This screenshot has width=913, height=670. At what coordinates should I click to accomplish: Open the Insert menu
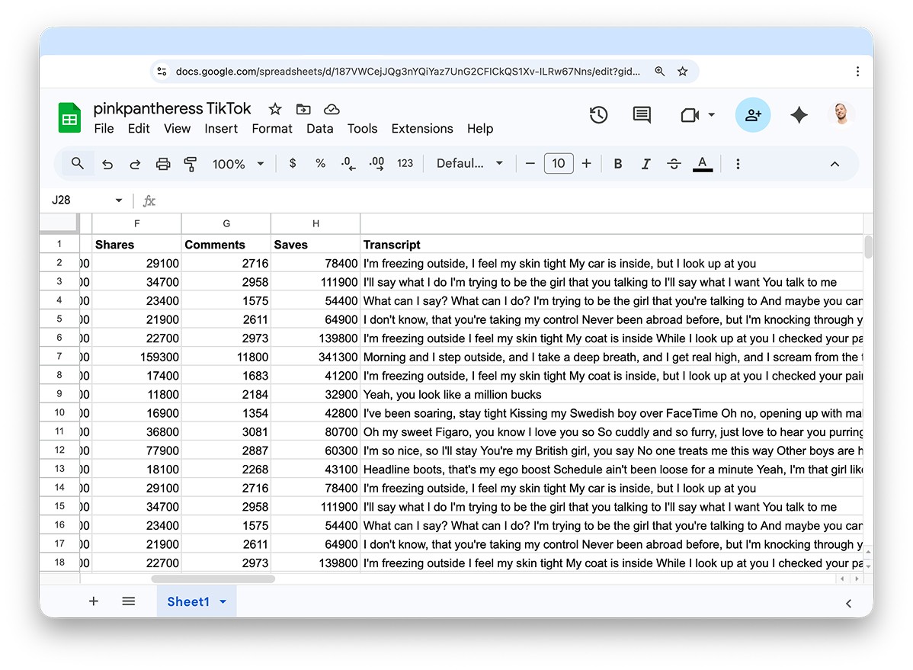[221, 129]
